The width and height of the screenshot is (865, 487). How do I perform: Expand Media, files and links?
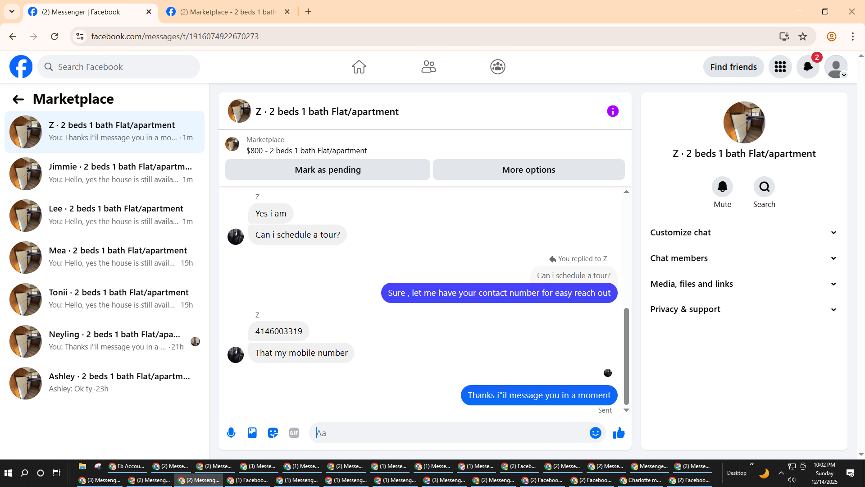(x=743, y=284)
